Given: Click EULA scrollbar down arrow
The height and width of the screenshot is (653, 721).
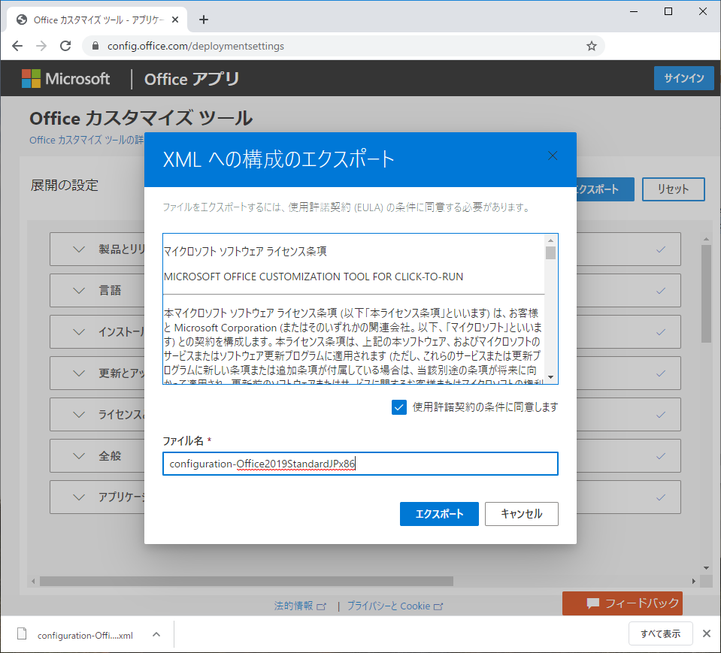Looking at the screenshot, I should pos(550,377).
